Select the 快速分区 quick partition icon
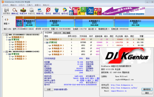154x97 pixels. coord(32,11)
